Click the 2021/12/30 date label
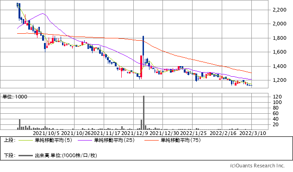293x172 pixels. [164, 133]
